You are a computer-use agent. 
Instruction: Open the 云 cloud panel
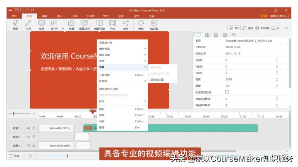pyautogui.click(x=275, y=28)
